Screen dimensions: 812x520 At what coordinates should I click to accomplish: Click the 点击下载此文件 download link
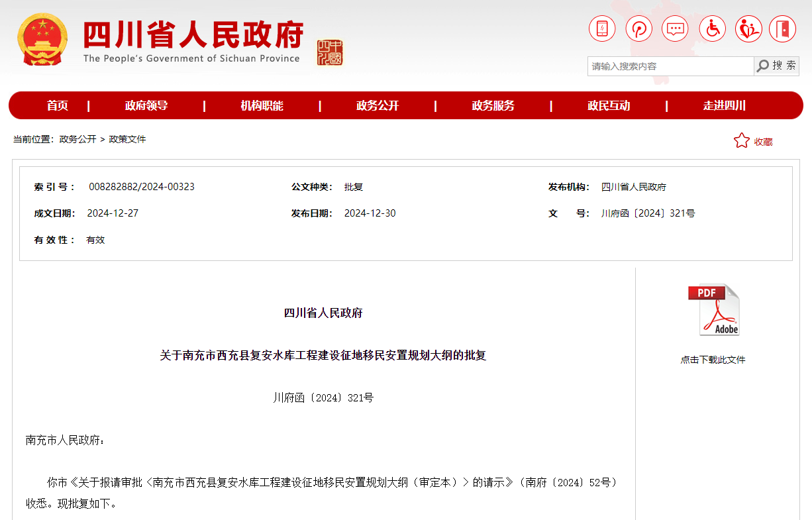point(713,360)
